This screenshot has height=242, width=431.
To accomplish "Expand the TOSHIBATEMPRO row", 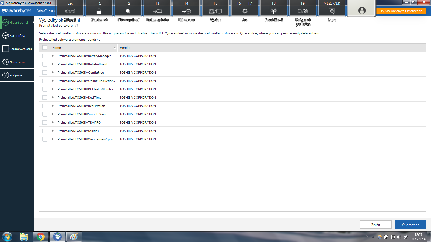I will click(53, 122).
